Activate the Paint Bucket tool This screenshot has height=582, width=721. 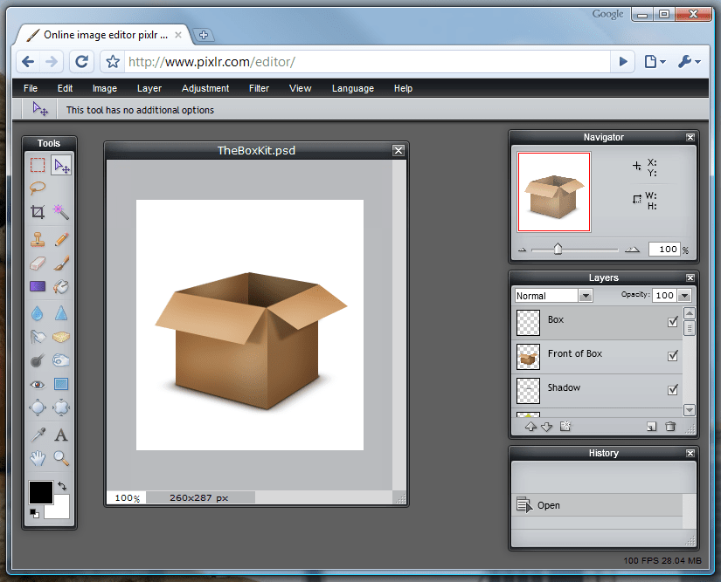tap(60, 287)
